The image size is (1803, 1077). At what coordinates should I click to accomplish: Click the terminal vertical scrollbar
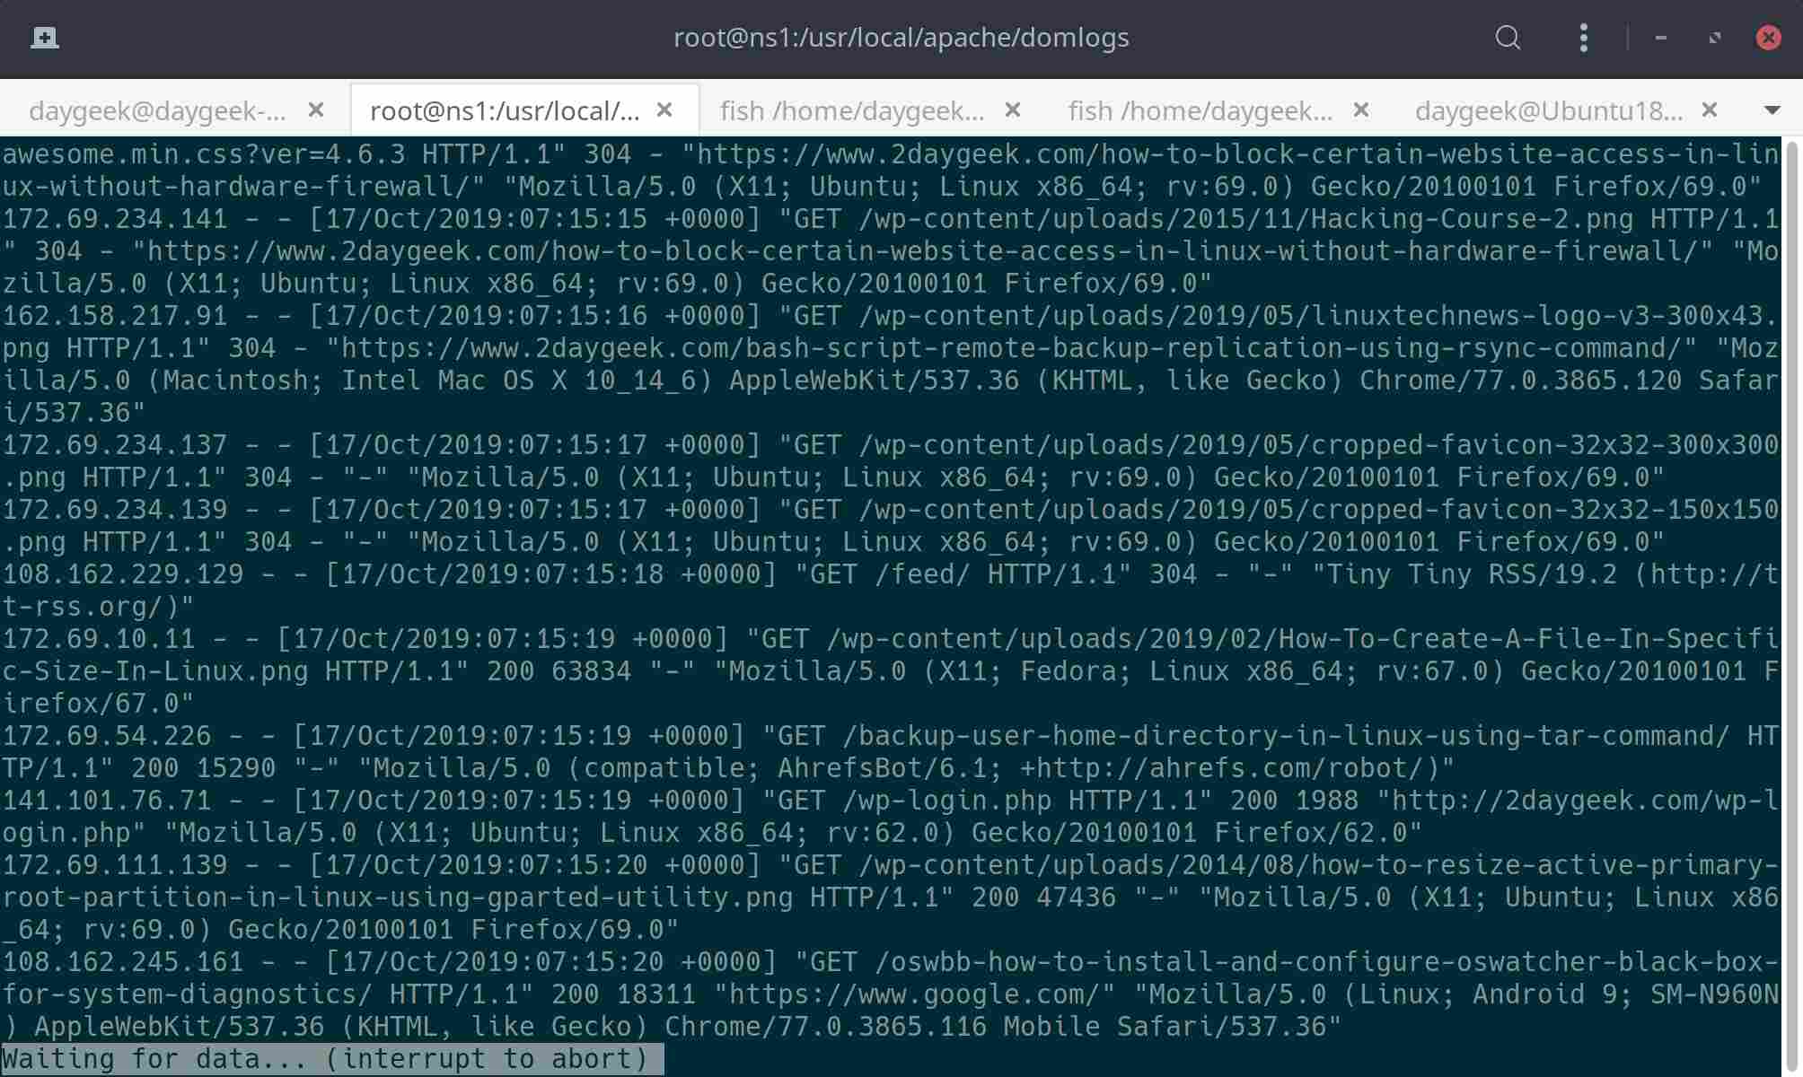point(1792,607)
